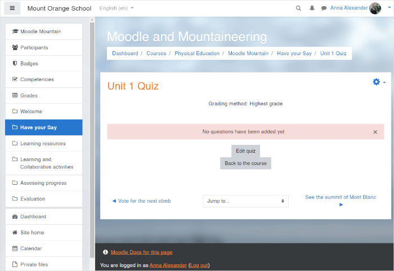Open the notifications bell icon

coord(312,8)
